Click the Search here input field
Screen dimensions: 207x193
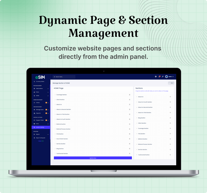pyautogui.click(x=64, y=77)
